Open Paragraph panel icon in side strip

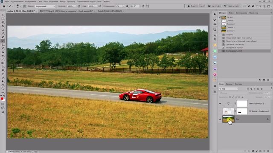[x=215, y=40]
